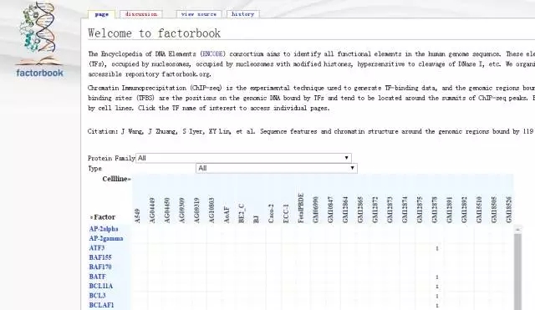Select the AG09309 column header

tap(182, 211)
